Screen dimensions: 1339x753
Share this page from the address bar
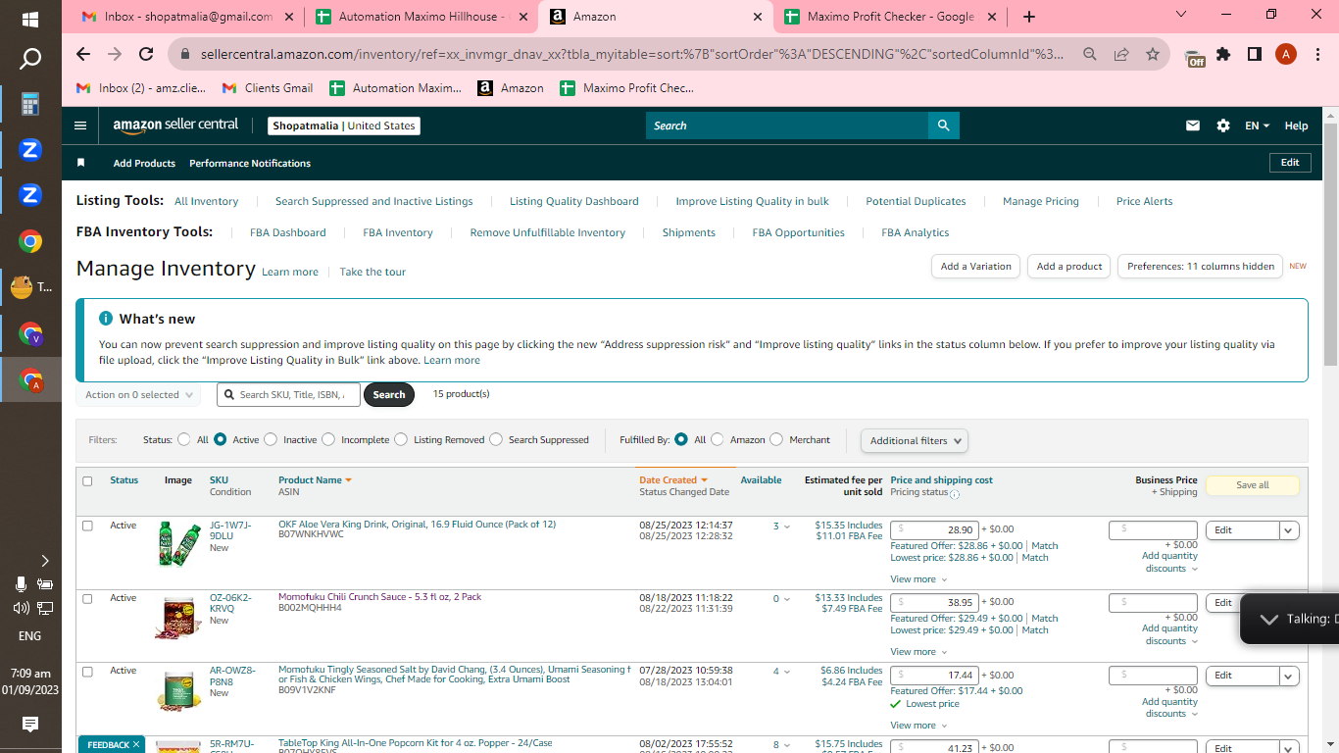1121,54
